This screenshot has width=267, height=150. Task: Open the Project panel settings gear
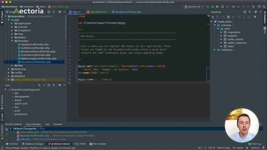(60, 12)
